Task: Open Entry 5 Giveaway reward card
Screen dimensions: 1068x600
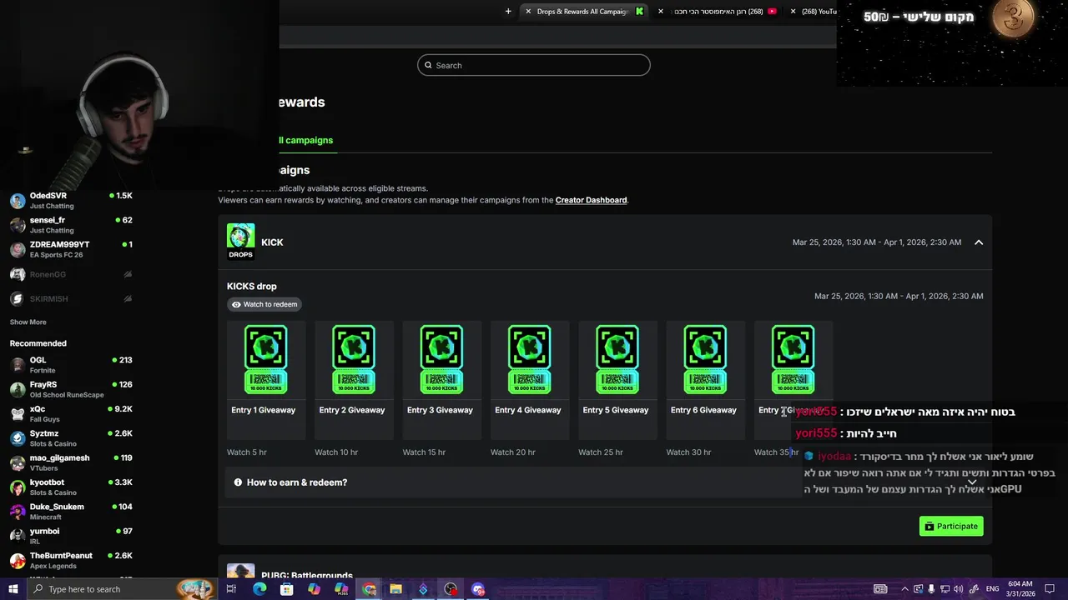Action: (x=617, y=379)
